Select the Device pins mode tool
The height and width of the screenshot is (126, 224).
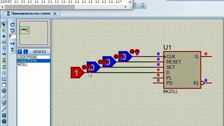point(4,73)
